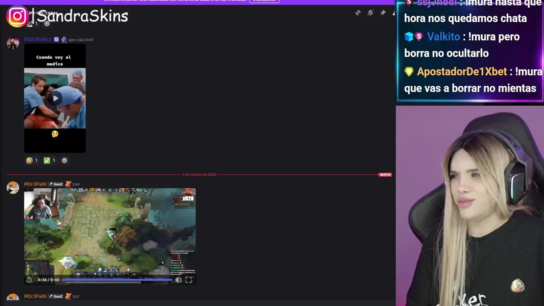Open M0r3PaiN's avatar on the 2:49 message
Viewport: 544px width, 306px height.
point(13,187)
